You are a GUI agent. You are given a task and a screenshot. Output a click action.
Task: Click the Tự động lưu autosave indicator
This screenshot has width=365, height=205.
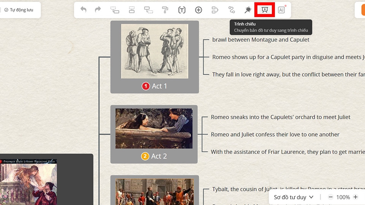coord(19,10)
